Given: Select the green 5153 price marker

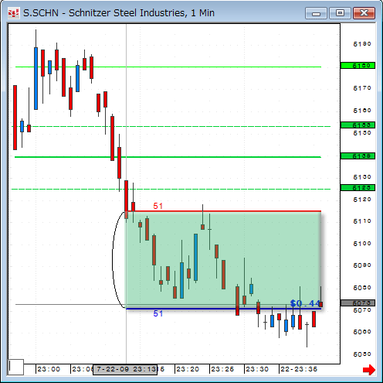Looking at the screenshot, I should coord(358,125).
